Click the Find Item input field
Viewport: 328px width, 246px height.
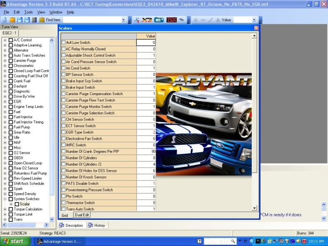click(92, 20)
